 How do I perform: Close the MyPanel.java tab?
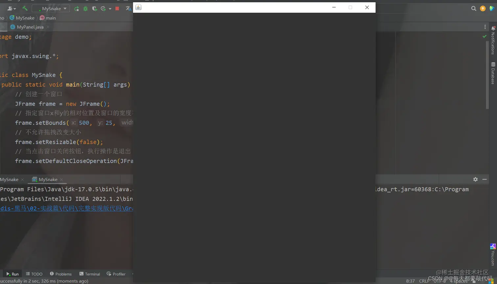(48, 27)
